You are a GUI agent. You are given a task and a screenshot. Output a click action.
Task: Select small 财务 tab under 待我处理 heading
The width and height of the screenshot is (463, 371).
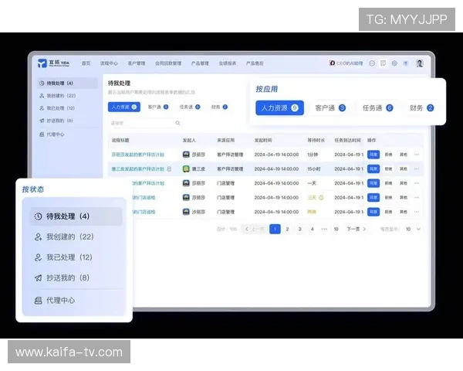[219, 107]
